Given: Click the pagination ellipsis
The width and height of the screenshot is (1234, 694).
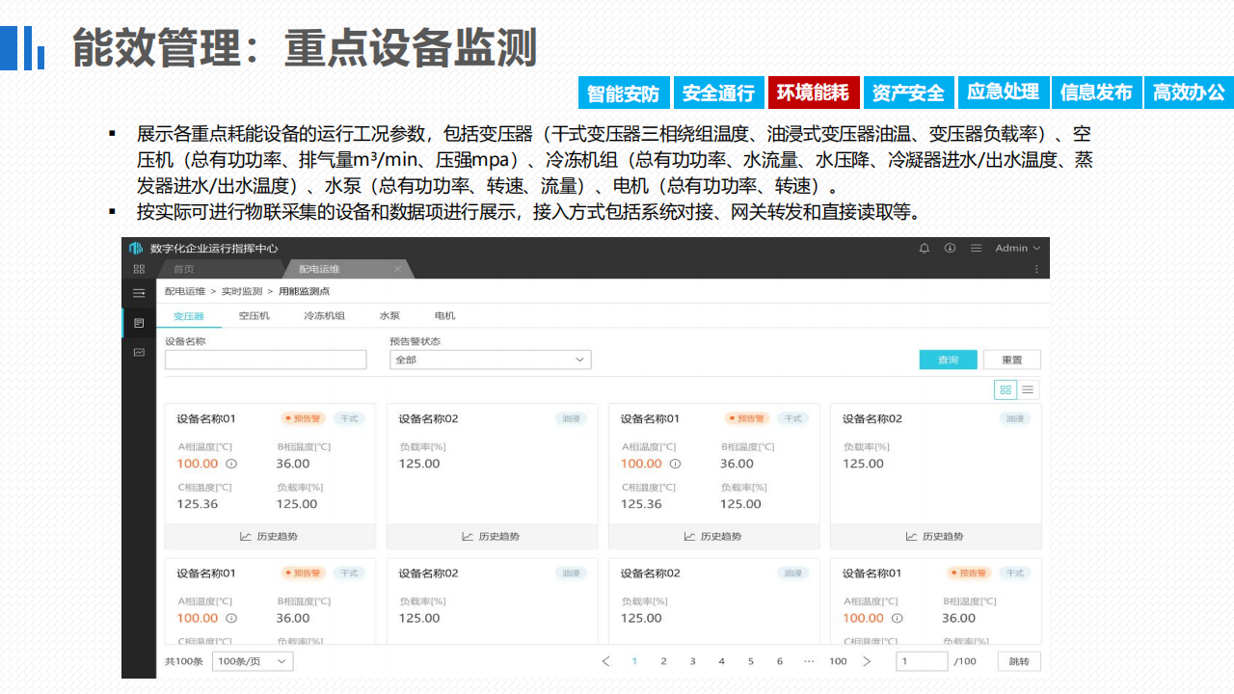Looking at the screenshot, I should (808, 661).
